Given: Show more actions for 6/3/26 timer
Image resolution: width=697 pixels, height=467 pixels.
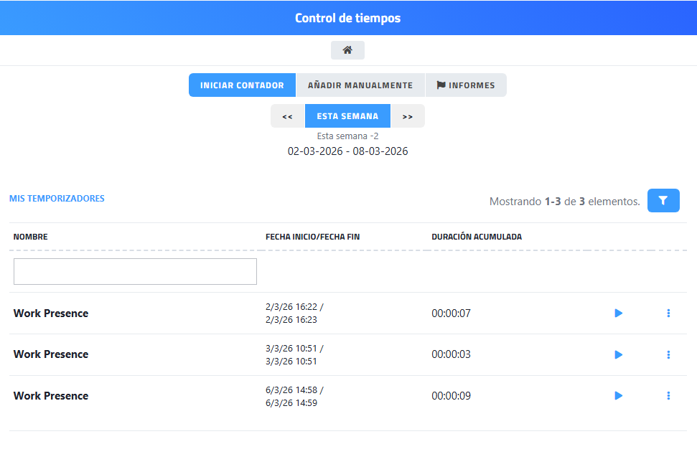Looking at the screenshot, I should pos(668,396).
